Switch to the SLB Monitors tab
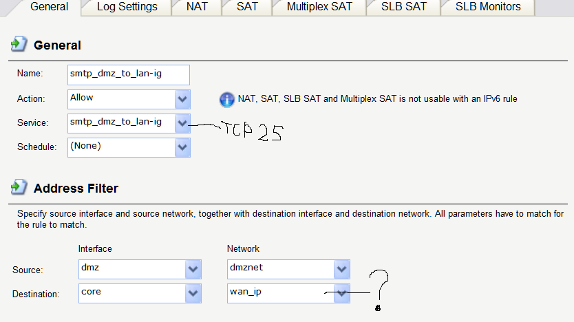Viewport: 574px width, 322px height. point(488,7)
